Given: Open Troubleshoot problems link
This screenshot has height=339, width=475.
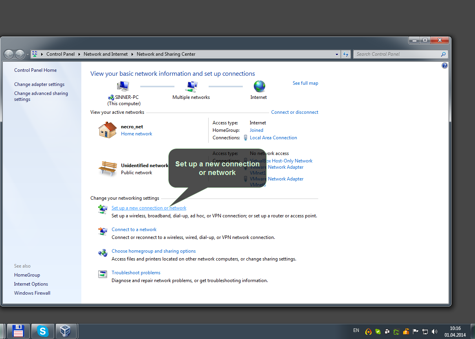Looking at the screenshot, I should point(136,273).
